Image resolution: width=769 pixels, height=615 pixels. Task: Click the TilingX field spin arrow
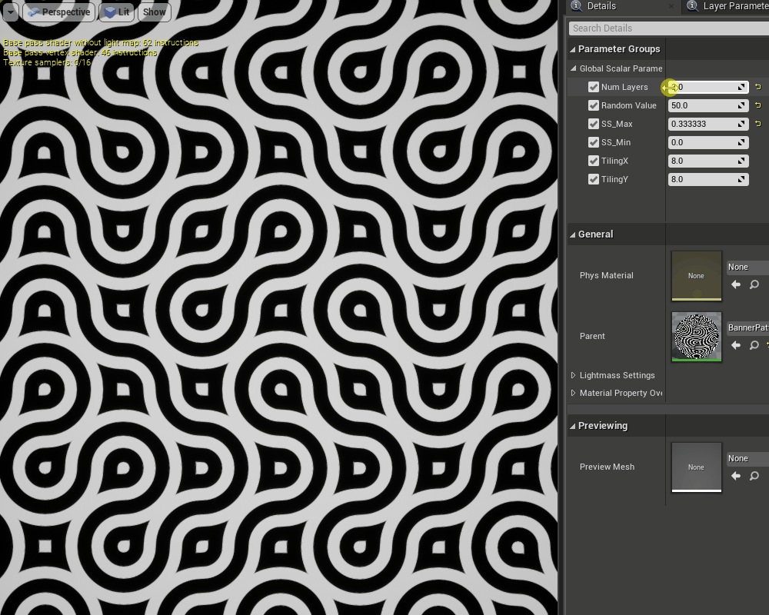point(741,161)
